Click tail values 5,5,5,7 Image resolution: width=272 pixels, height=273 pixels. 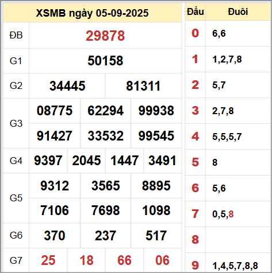[227, 137]
